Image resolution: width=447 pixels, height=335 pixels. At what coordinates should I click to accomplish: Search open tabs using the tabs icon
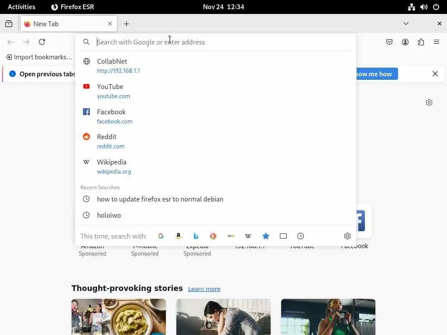[283, 236]
